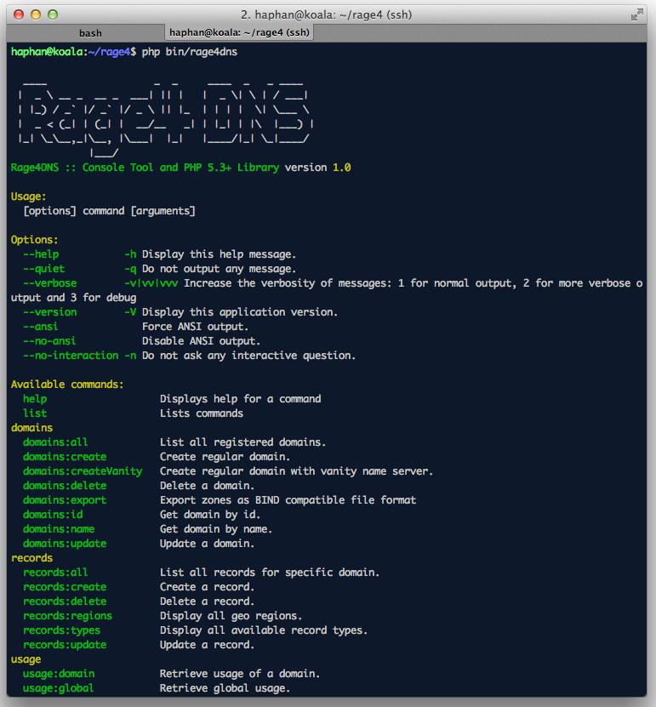Click 'Rage4DNS :: Console Tool' version line
This screenshot has height=707, width=656.
[x=180, y=168]
